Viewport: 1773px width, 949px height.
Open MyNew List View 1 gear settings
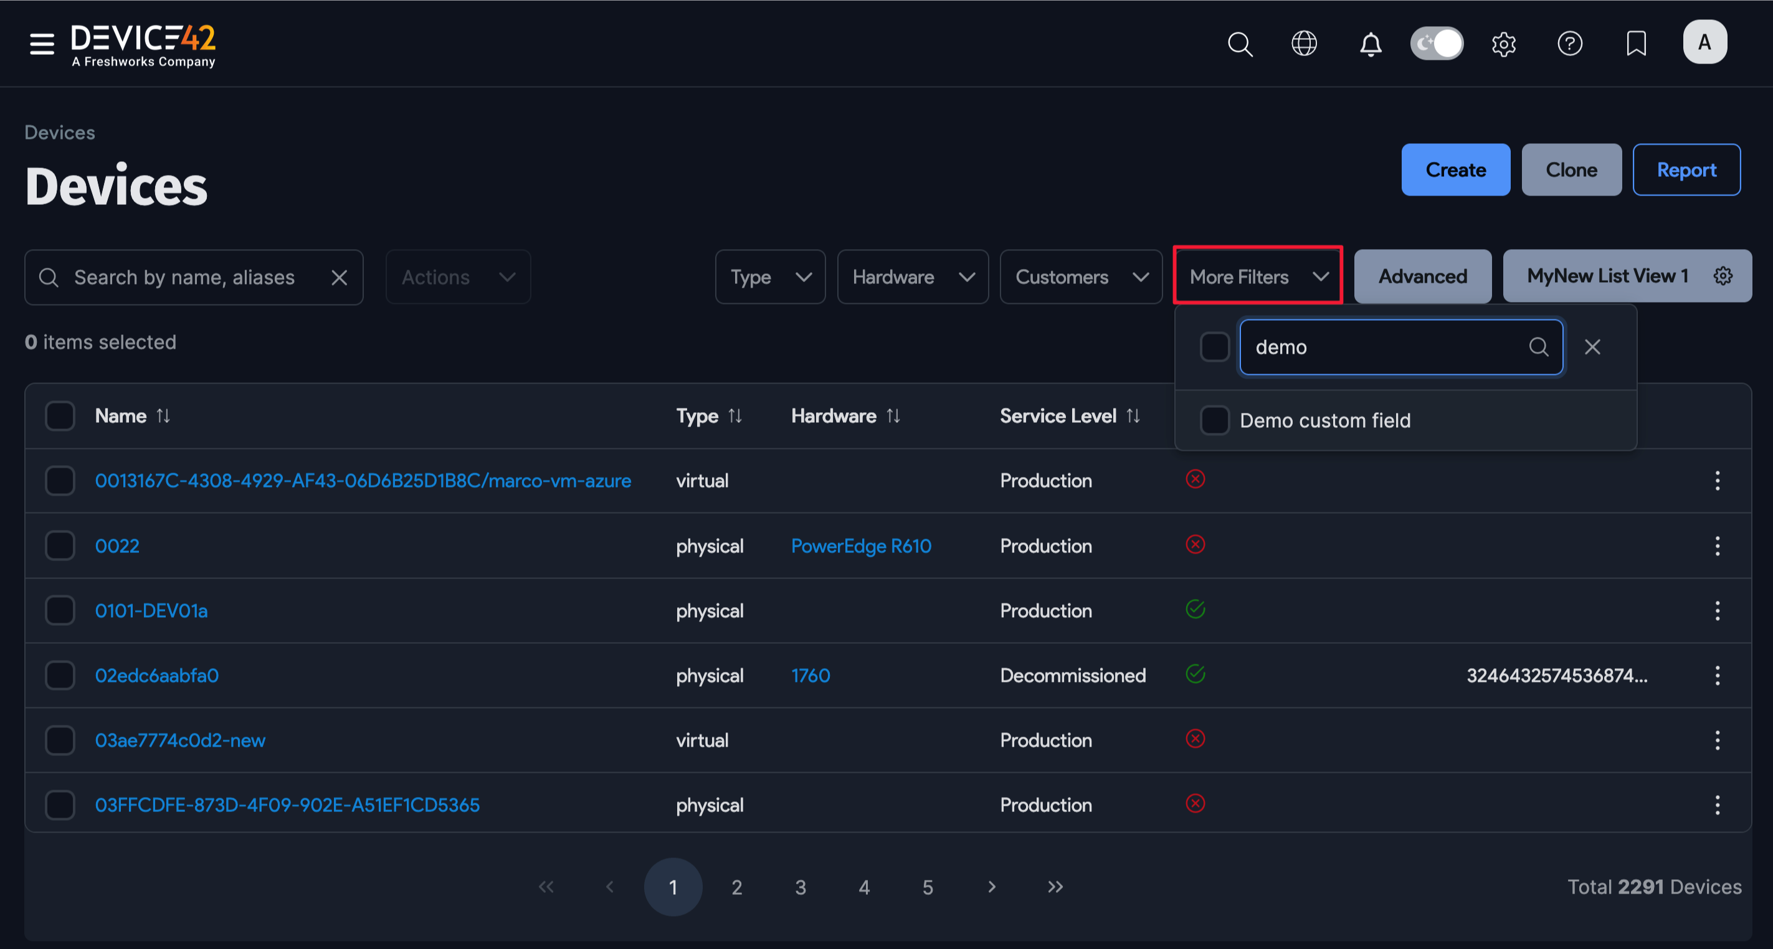coord(1723,275)
